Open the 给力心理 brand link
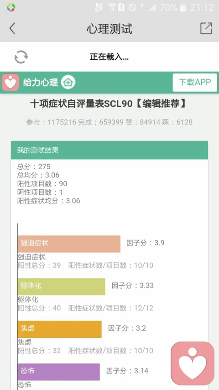Screen dimensions: 219x390 click(x=41, y=82)
